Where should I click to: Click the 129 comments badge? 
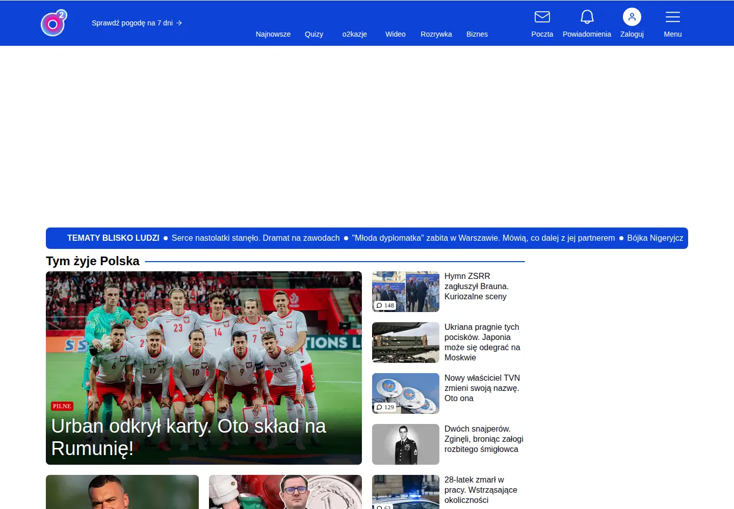(385, 407)
